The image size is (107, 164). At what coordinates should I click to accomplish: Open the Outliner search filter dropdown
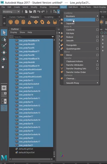point(53,37)
